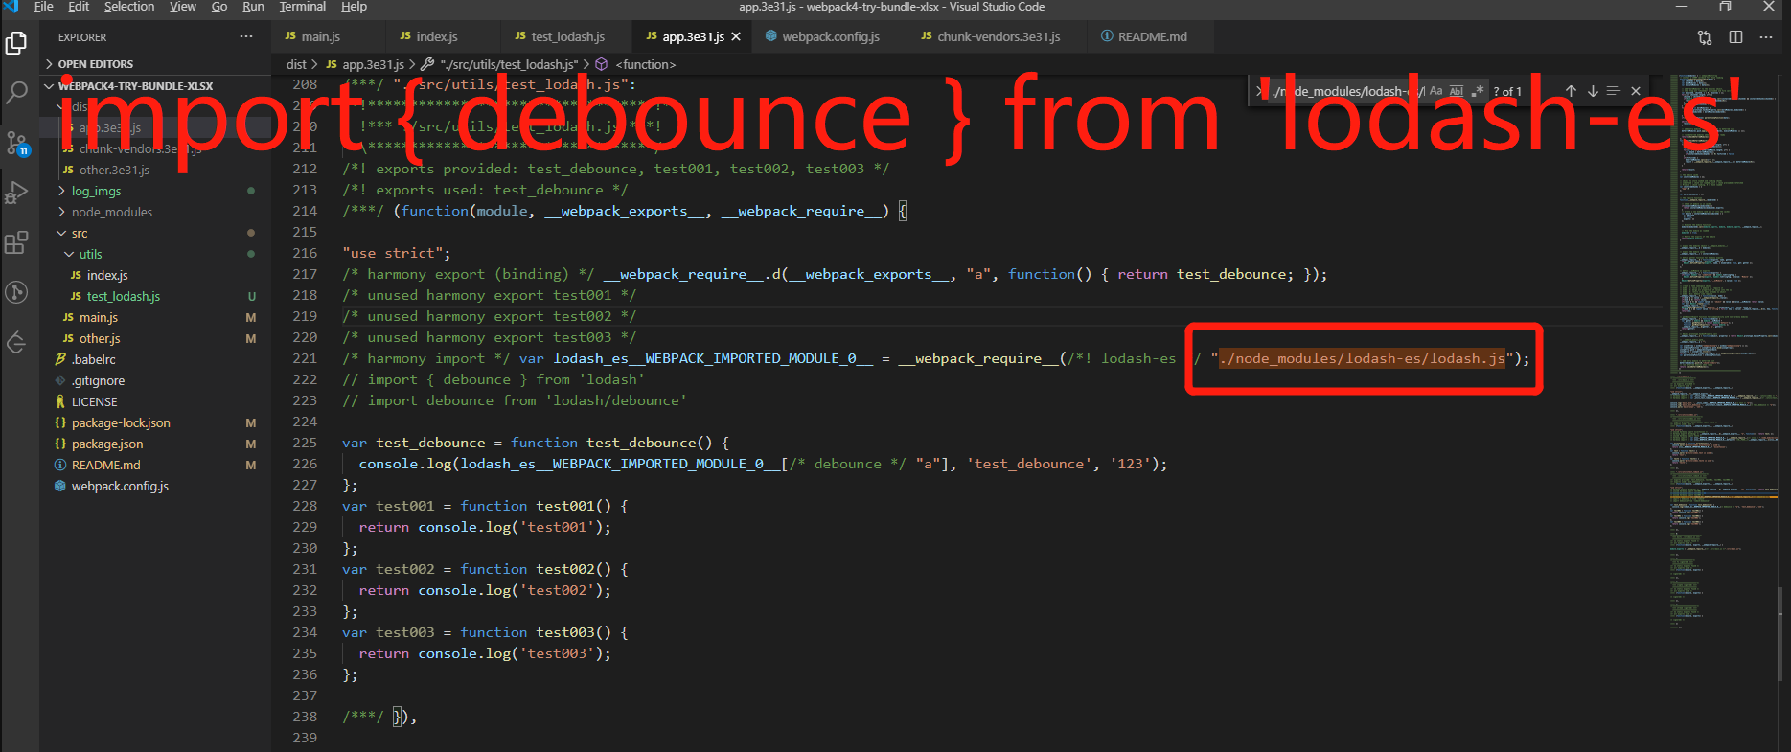Screen dimensions: 1791x752
Task: Click the app.3e31.js breadcrumb segment
Action: pyautogui.click(x=365, y=64)
